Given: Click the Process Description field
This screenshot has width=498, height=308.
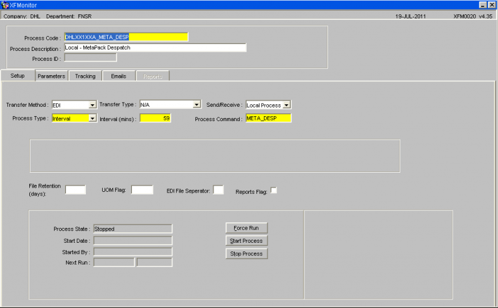Looking at the screenshot, I should tap(155, 48).
